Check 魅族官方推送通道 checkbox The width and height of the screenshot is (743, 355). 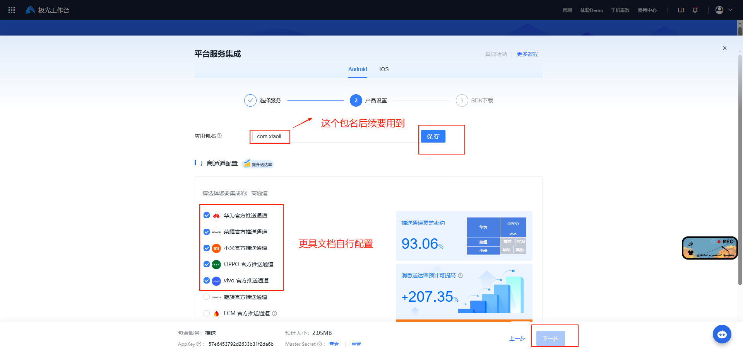pyautogui.click(x=207, y=297)
